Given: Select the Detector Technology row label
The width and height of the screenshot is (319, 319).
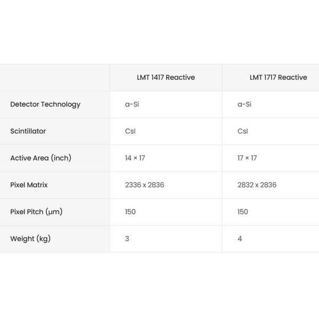Looking at the screenshot, I should tap(45, 104).
